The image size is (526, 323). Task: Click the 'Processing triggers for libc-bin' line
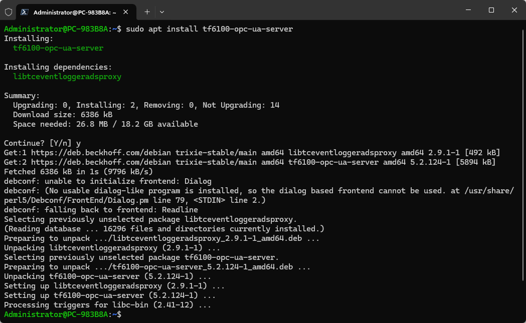(x=107, y=305)
